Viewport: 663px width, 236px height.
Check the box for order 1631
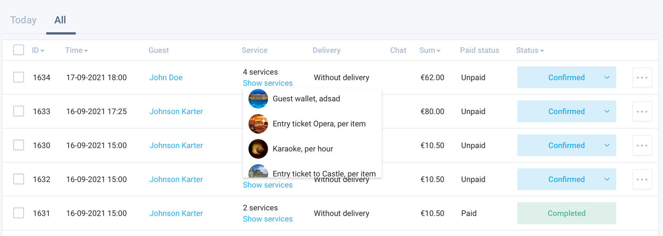click(18, 213)
